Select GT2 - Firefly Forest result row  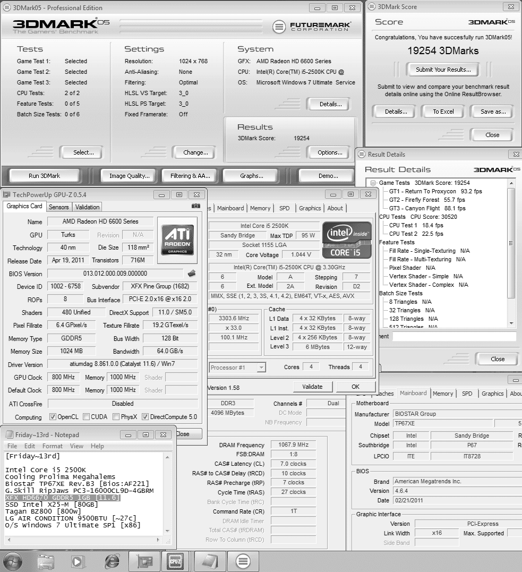coord(427,200)
